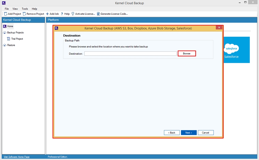Click the Activate License key icon
Viewport: 259px width, 160px height.
(73, 14)
